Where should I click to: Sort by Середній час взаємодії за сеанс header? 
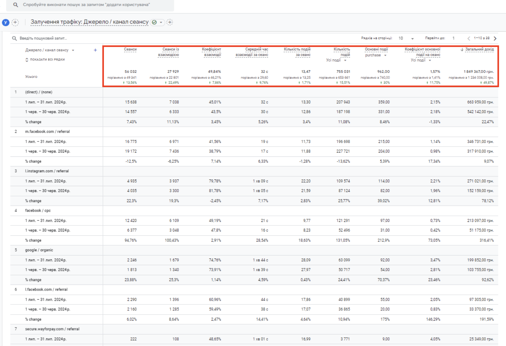pos(252,52)
